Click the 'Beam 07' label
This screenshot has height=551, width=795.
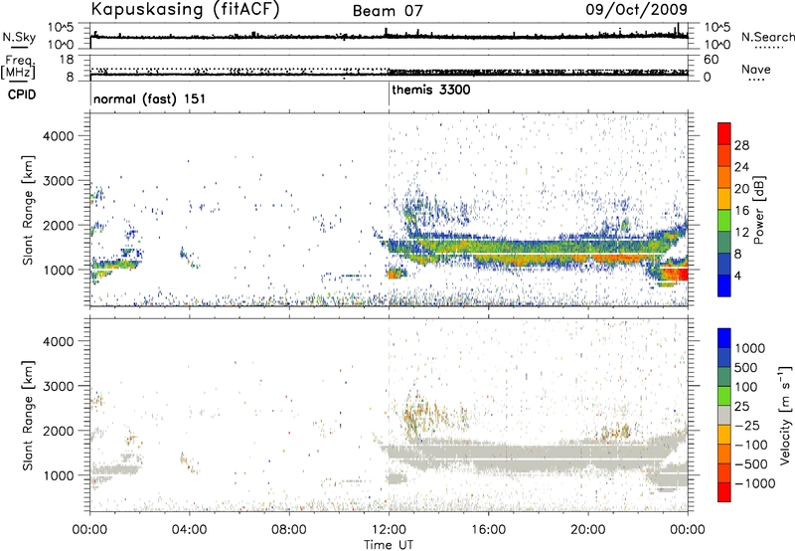point(388,11)
